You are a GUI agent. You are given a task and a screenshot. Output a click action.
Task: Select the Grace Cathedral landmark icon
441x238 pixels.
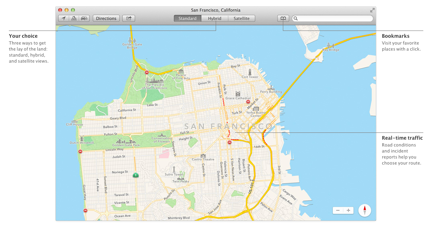tap(238, 94)
